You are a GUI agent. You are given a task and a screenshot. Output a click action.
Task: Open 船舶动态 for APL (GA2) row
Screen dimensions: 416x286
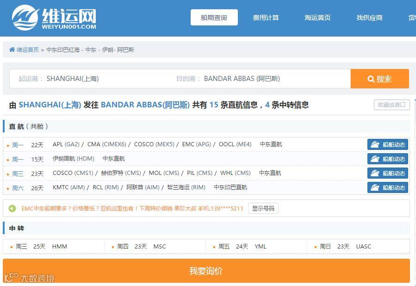[x=388, y=144]
